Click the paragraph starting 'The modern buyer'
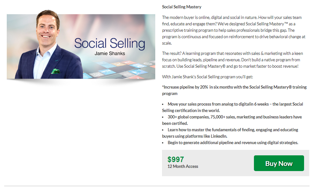The height and width of the screenshot is (190, 315). coord(234,30)
